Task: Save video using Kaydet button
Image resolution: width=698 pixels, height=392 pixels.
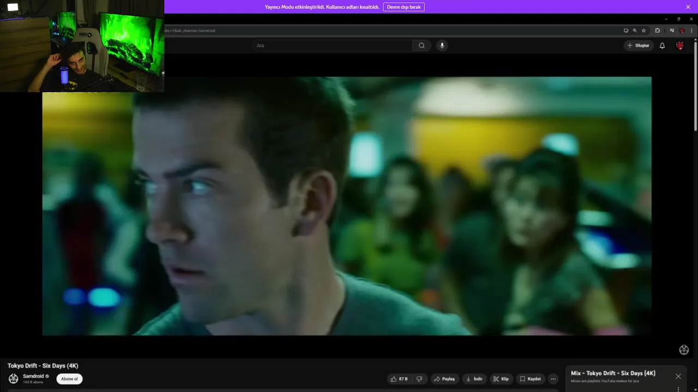Action: (530, 379)
